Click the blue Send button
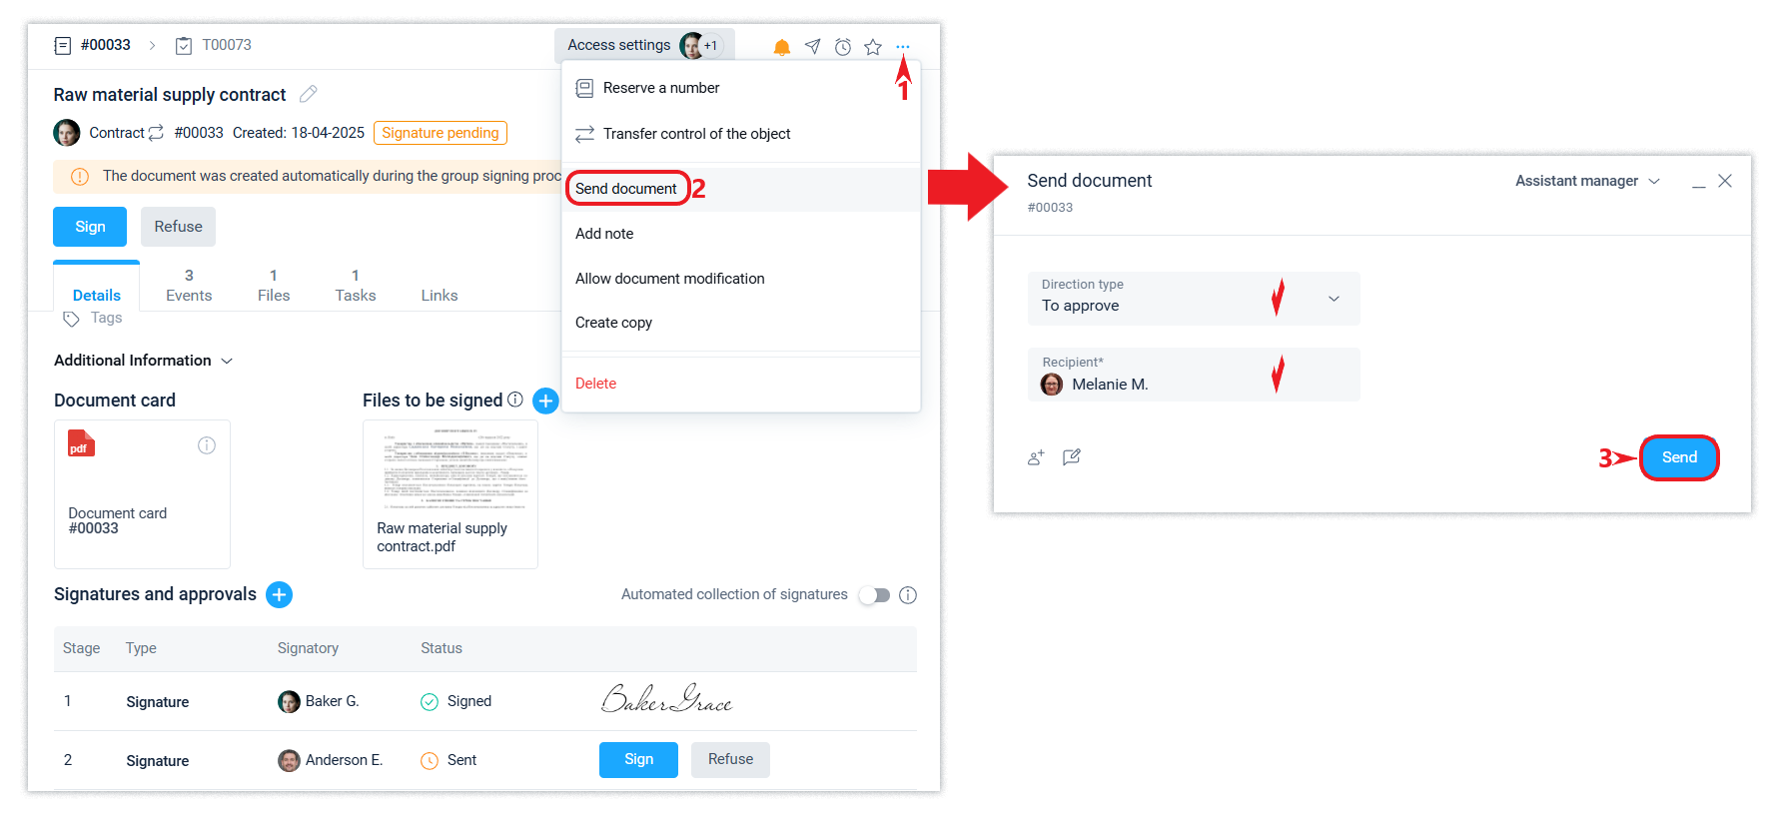1778x815 pixels. [x=1679, y=457]
